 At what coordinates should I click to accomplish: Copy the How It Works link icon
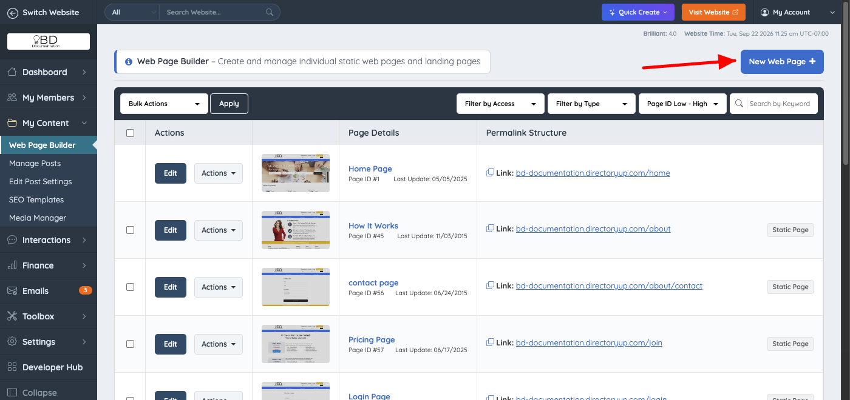tap(490, 228)
